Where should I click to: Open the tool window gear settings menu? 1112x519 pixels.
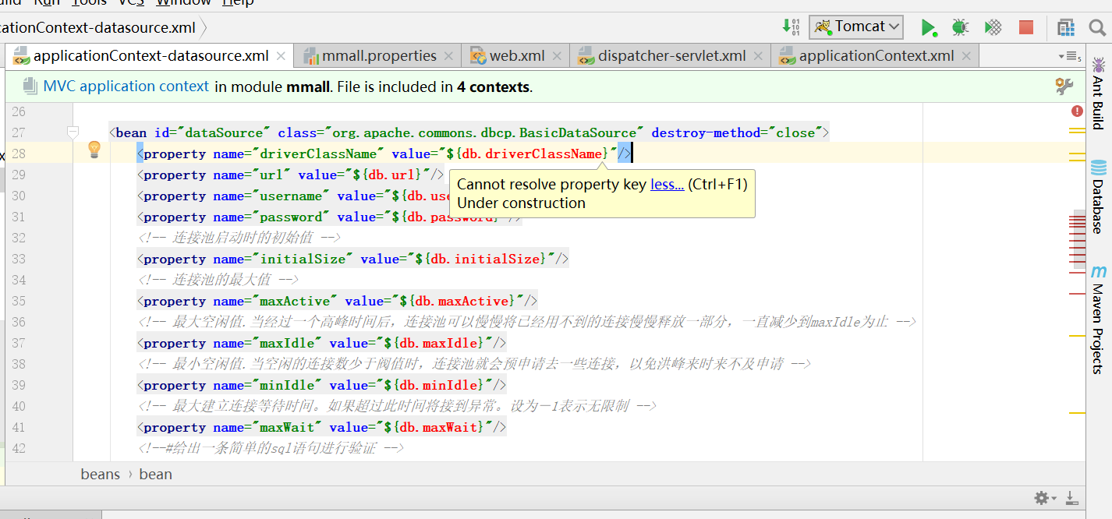pyautogui.click(x=1044, y=497)
